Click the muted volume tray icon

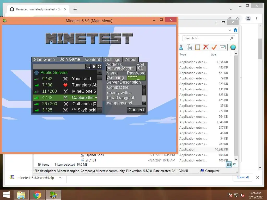242,195
